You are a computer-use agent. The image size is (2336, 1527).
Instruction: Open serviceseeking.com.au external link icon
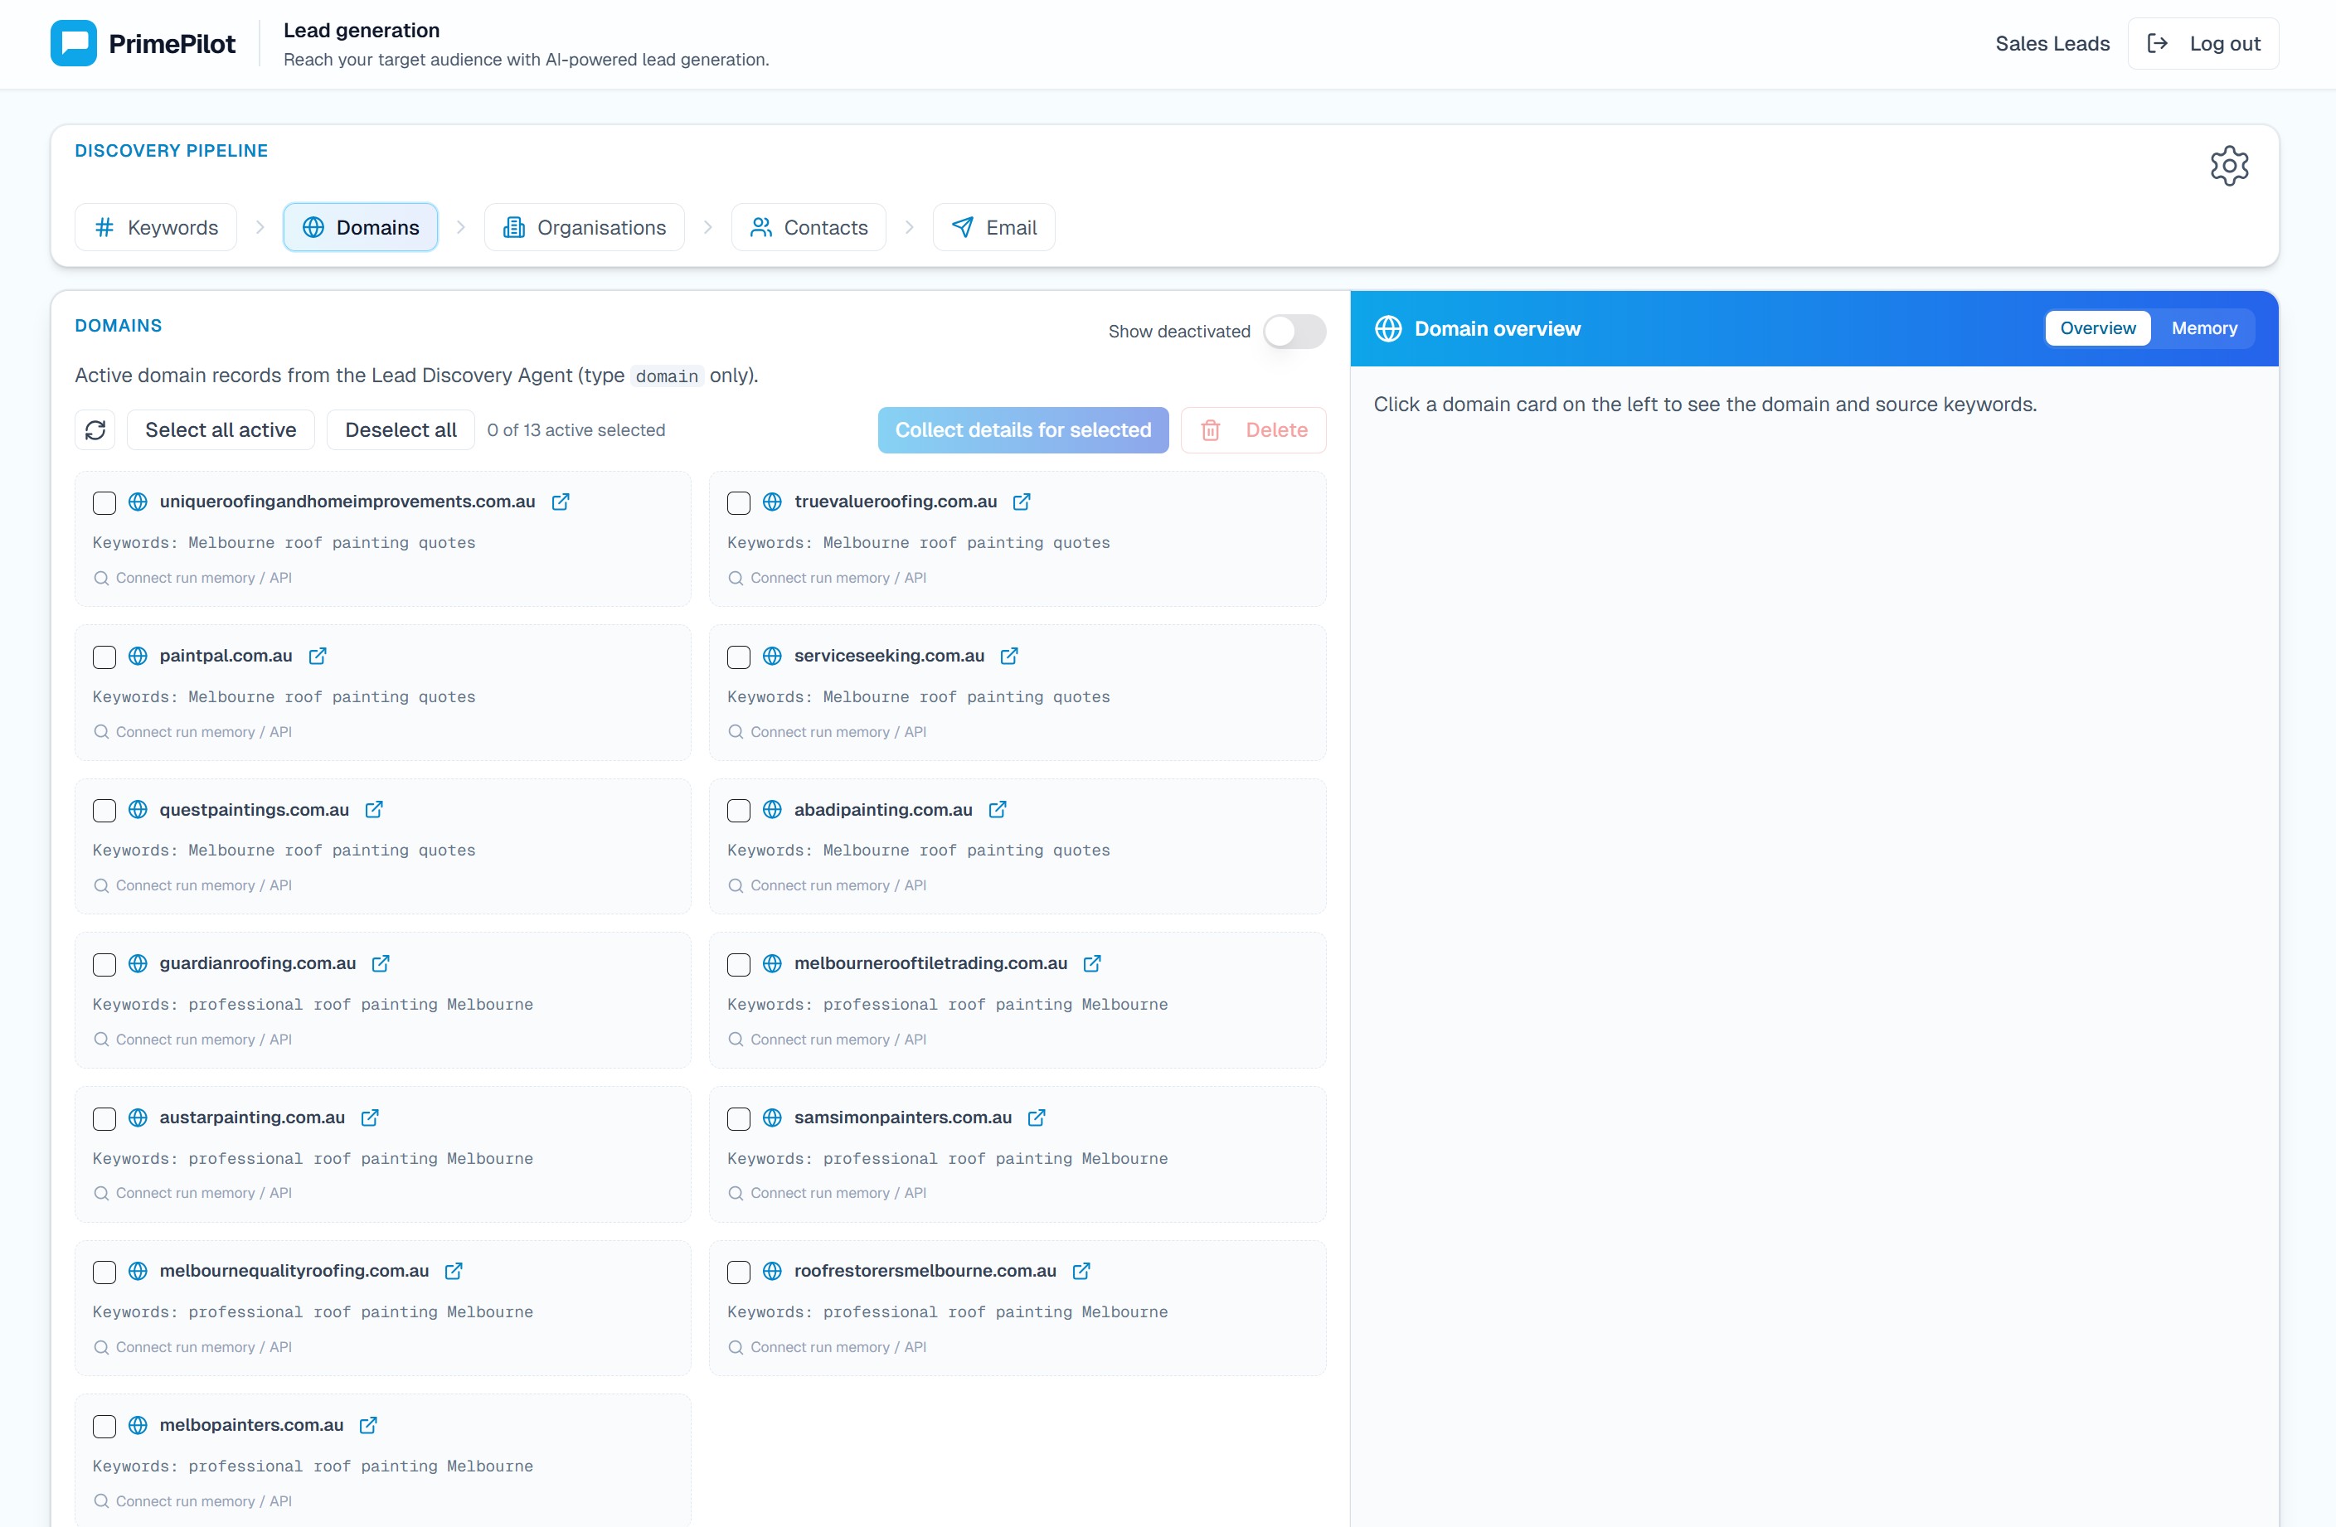pyautogui.click(x=1009, y=656)
